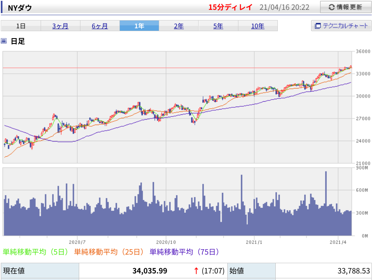The image size is (373, 280).
Task: Click the 現在値 label cell
Action: (x=40, y=271)
